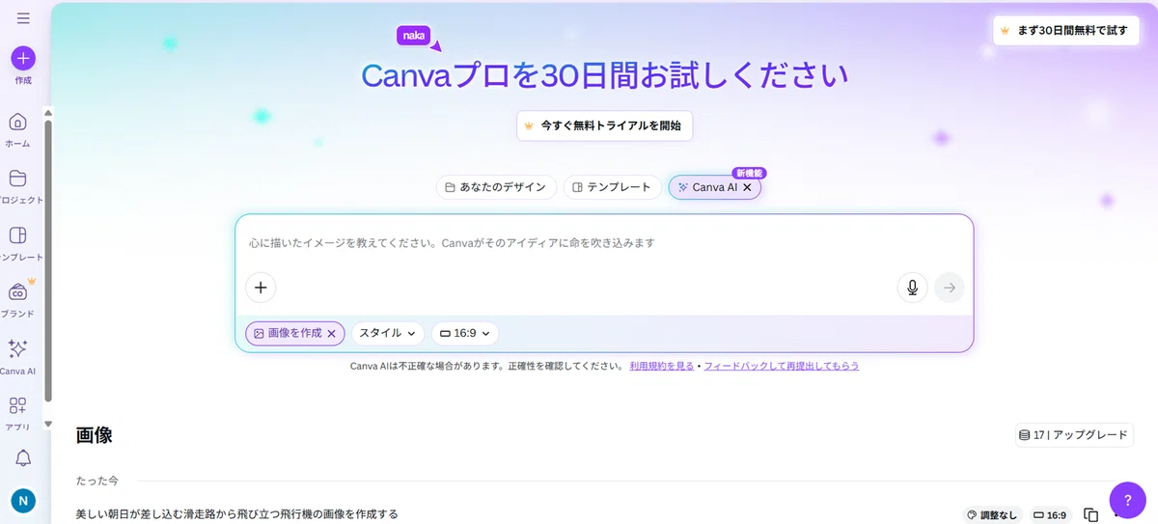Remove the 画像を作成 chip via its X
This screenshot has width=1158, height=524.
(331, 334)
